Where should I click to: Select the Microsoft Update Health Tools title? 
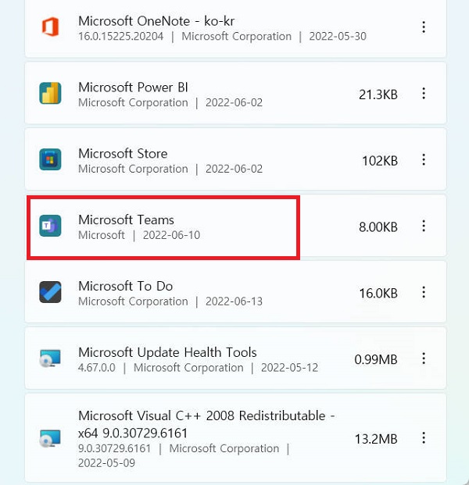pyautogui.click(x=167, y=352)
